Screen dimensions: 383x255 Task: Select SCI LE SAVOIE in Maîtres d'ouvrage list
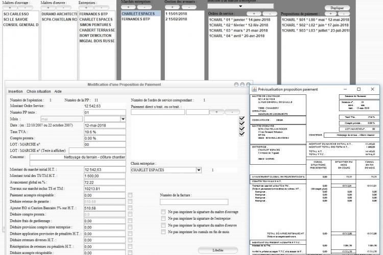point(20,19)
